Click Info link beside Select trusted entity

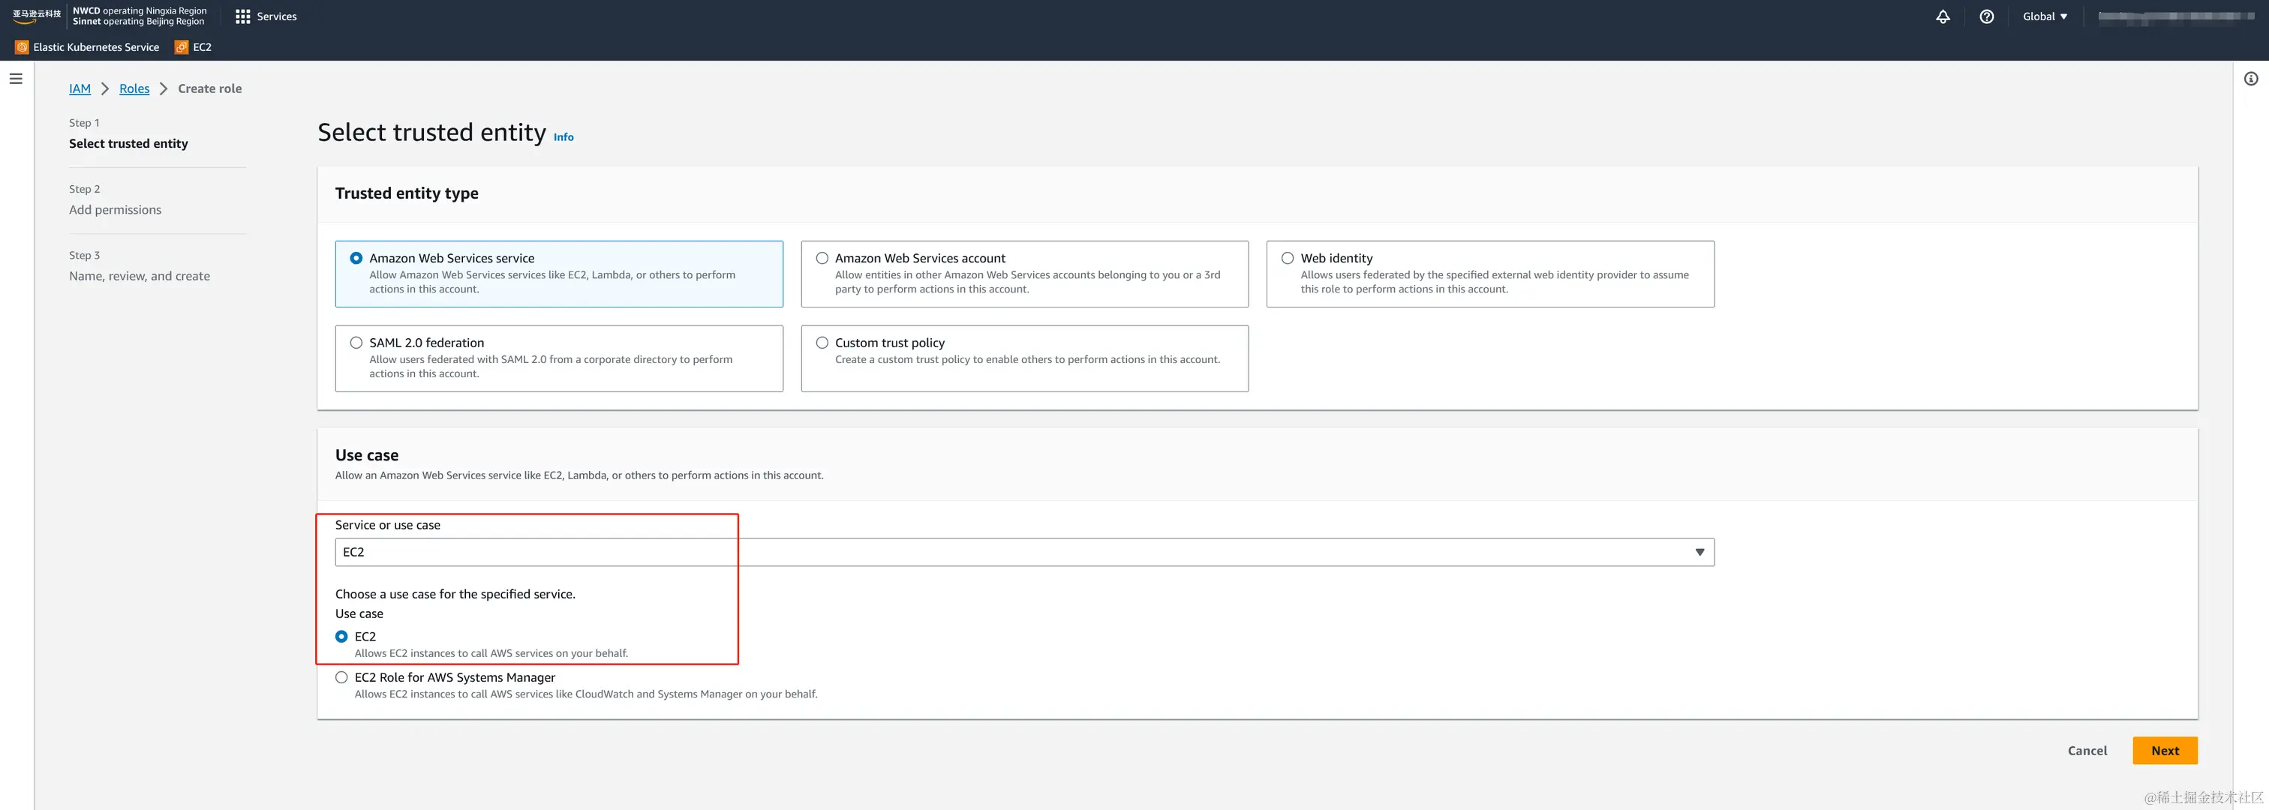563,137
